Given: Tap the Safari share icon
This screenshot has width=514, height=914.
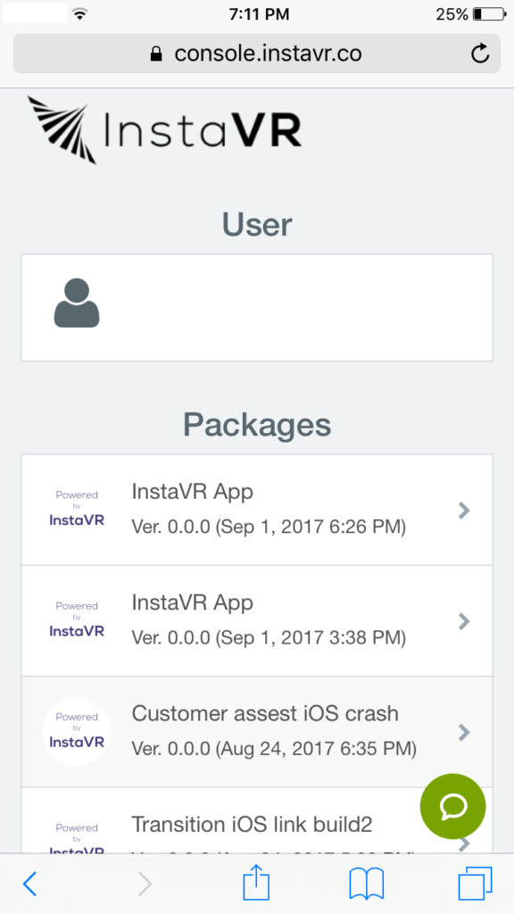Looking at the screenshot, I should pos(256,884).
